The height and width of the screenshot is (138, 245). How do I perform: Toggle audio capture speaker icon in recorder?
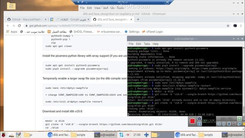219,124
